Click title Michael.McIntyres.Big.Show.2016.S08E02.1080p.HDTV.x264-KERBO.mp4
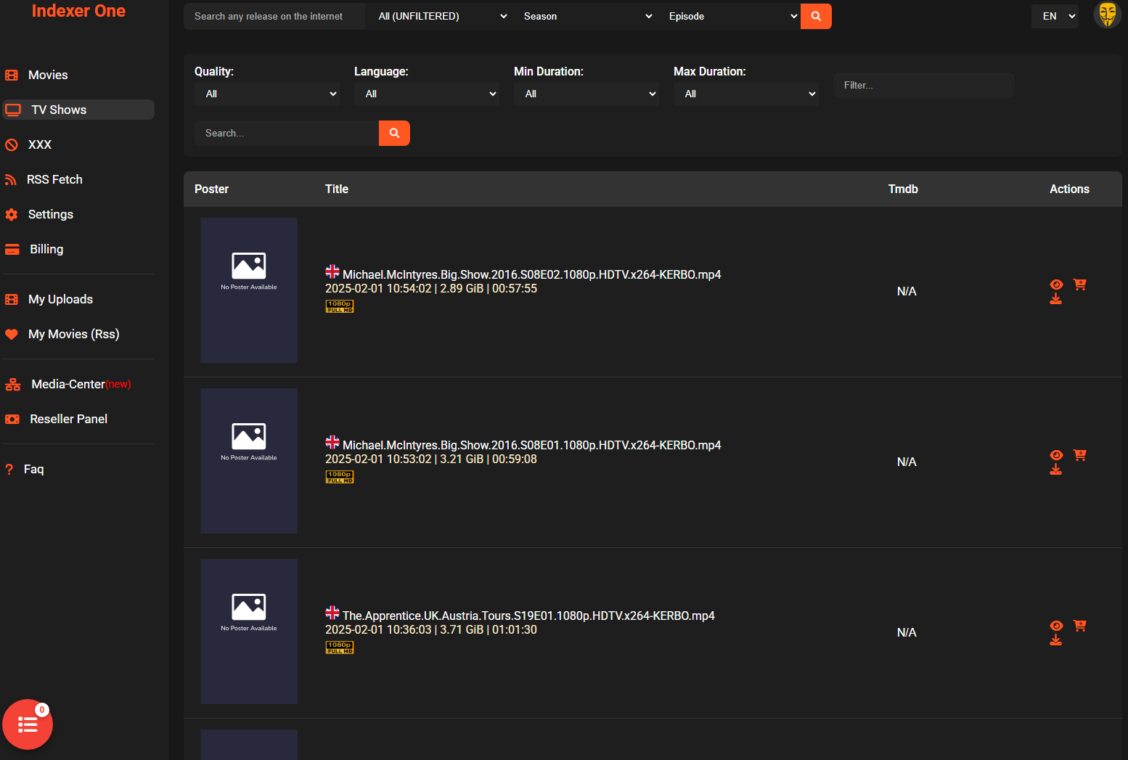Viewport: 1128px width, 760px height. [x=531, y=274]
